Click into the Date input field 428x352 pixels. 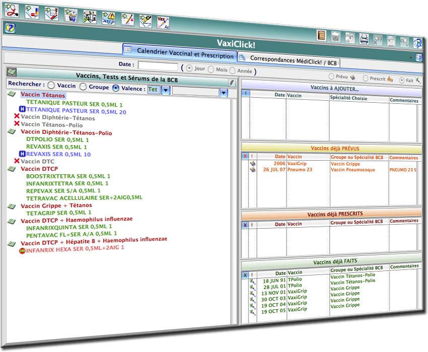click(158, 66)
